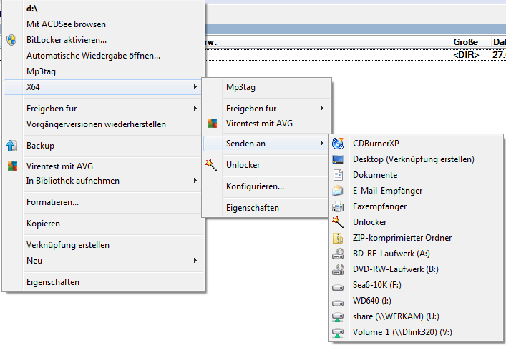
Task: Select Vorgängerversionen wiederherstellen
Action: (x=96, y=124)
